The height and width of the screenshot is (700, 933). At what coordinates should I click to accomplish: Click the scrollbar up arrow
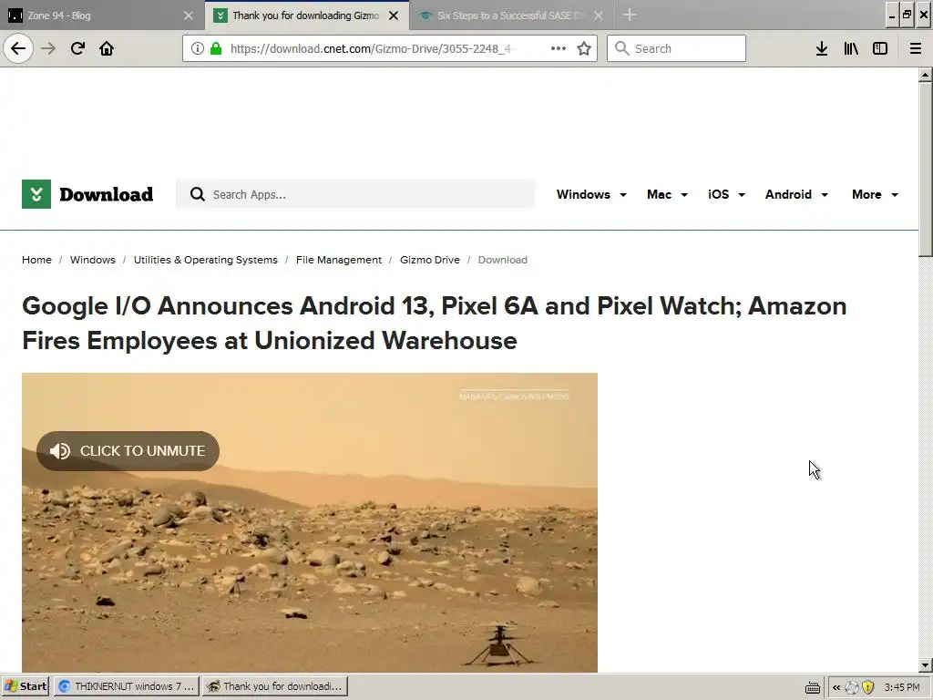[925, 75]
